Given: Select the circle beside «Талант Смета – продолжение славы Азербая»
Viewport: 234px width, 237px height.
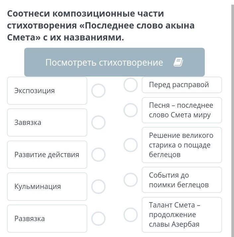Looking at the screenshot, I should coord(130,214).
